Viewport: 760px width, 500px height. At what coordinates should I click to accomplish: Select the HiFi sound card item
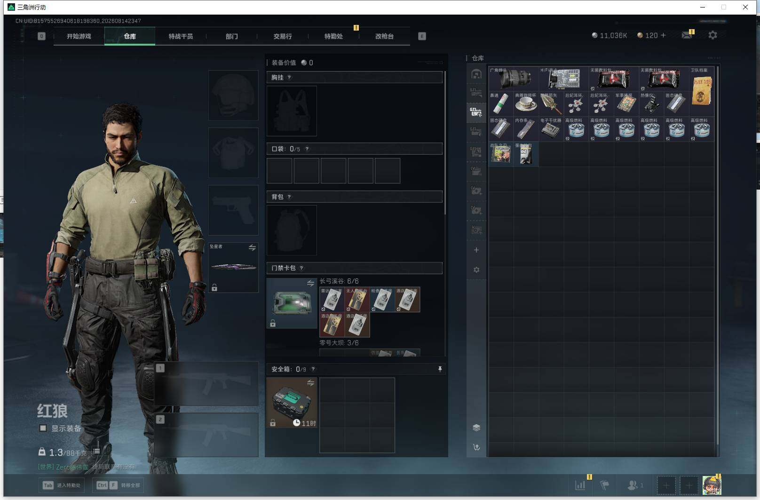[x=564, y=79]
